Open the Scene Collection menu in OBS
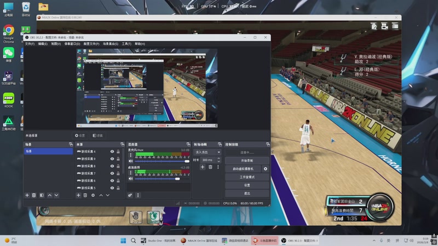The height and width of the screenshot is (246, 438). [111, 44]
